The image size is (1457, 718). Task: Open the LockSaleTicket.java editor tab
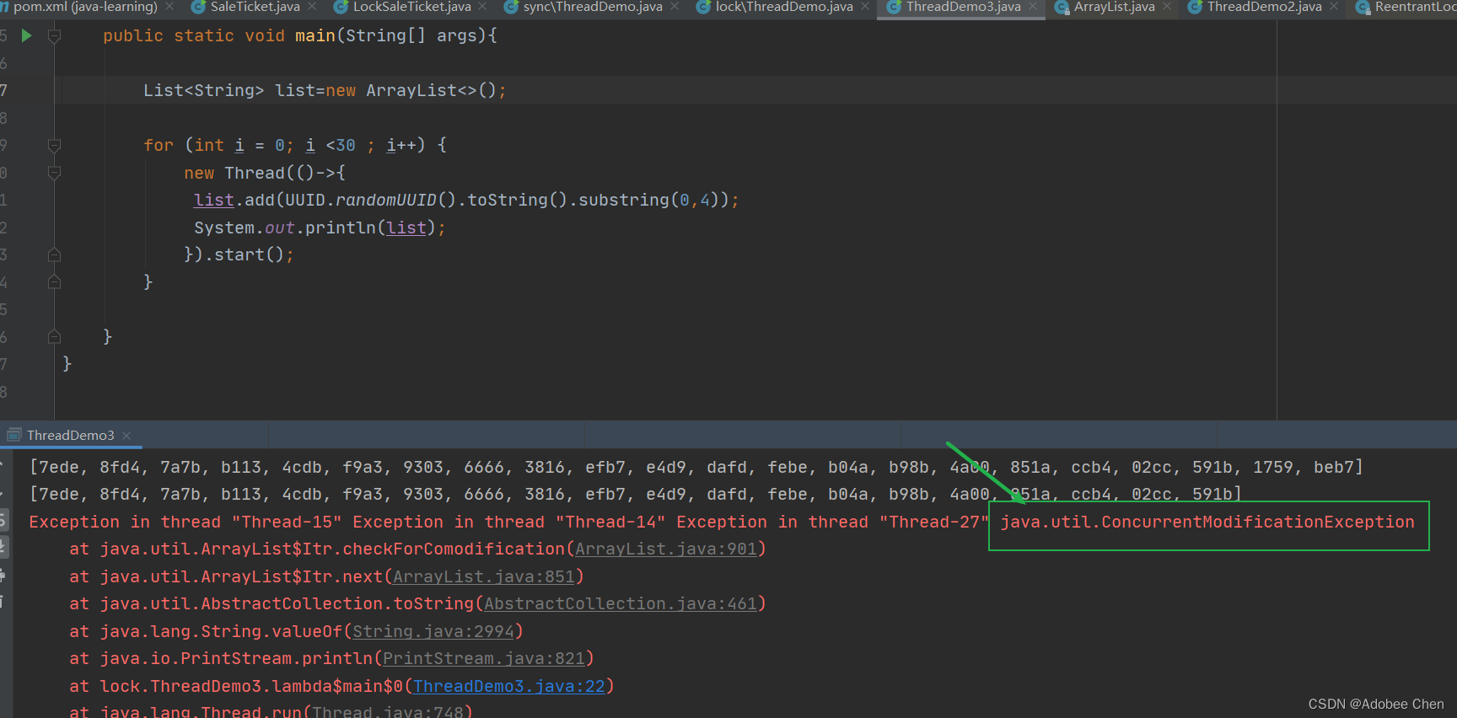click(411, 7)
